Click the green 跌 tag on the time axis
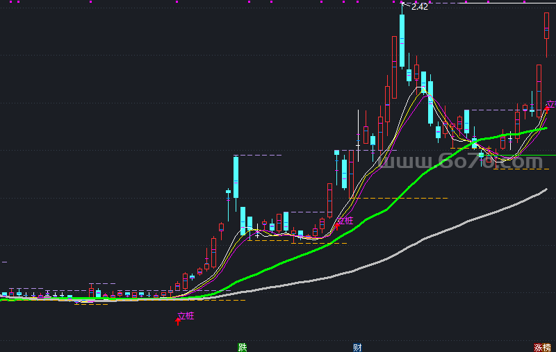This screenshot has height=352, width=556. pyautogui.click(x=242, y=347)
